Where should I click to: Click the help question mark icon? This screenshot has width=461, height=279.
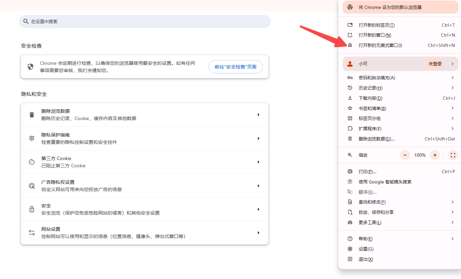pyautogui.click(x=350, y=239)
